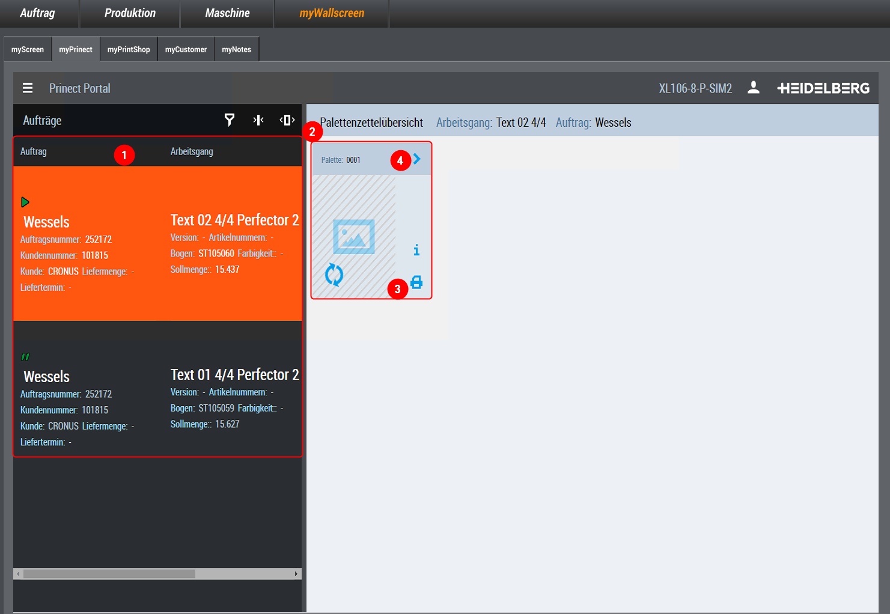Image resolution: width=890 pixels, height=614 pixels.
Task: Select the myPrintShop tab
Action: click(x=129, y=50)
